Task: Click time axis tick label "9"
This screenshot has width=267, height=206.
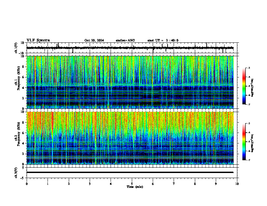Action: tap(216, 184)
